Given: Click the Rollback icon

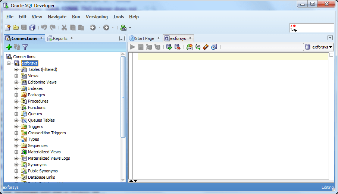Looking at the screenshot, I should 178,47.
